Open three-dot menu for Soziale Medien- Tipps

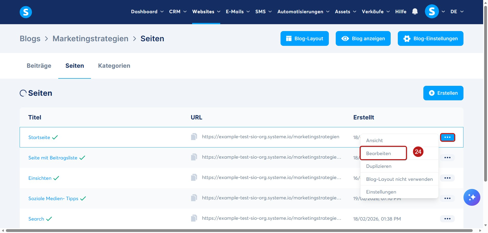coord(447,198)
